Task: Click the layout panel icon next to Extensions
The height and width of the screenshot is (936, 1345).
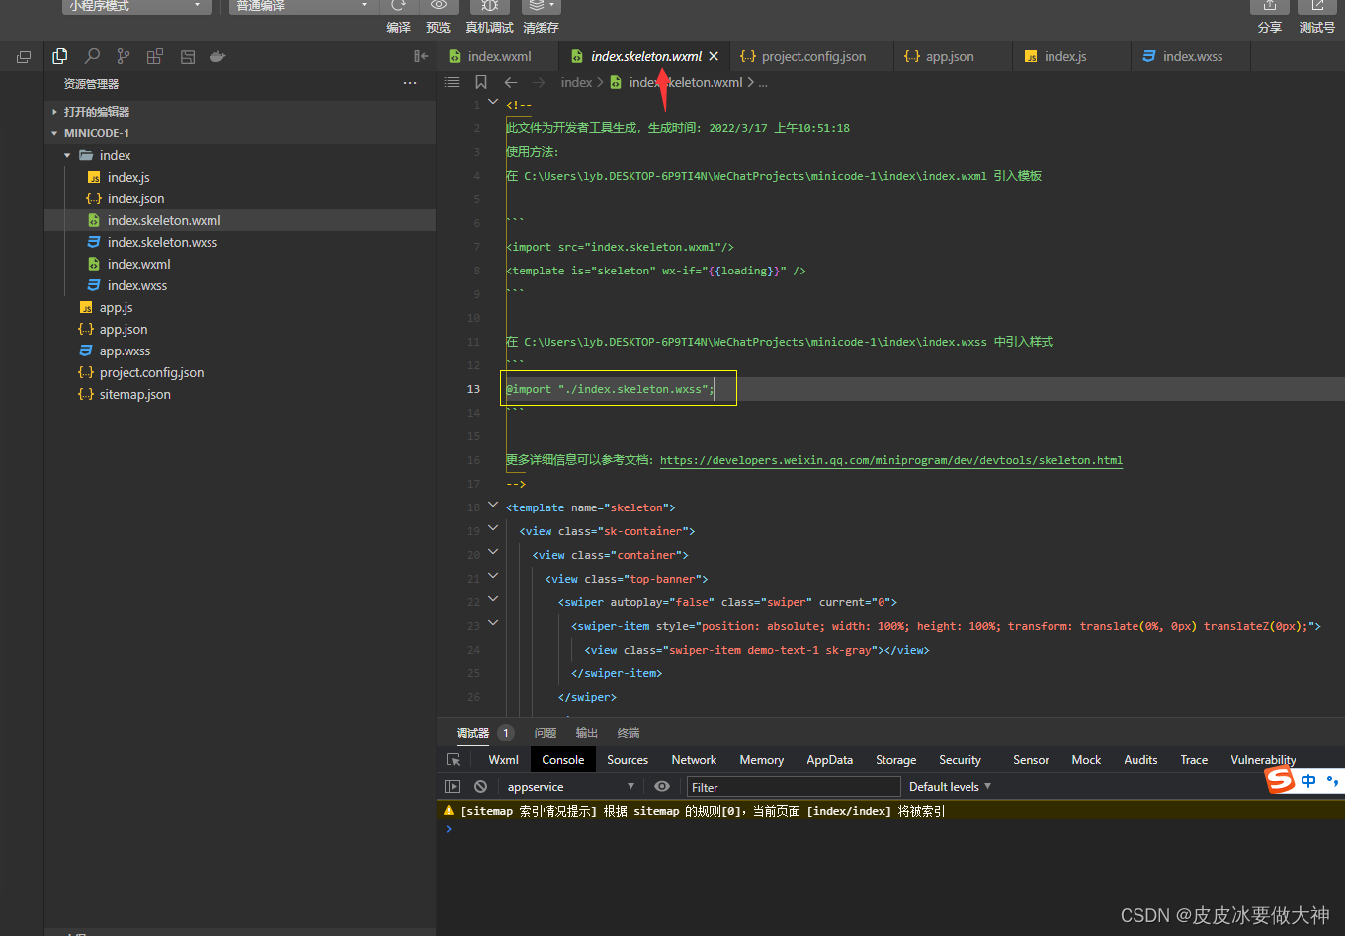Action: (x=188, y=56)
